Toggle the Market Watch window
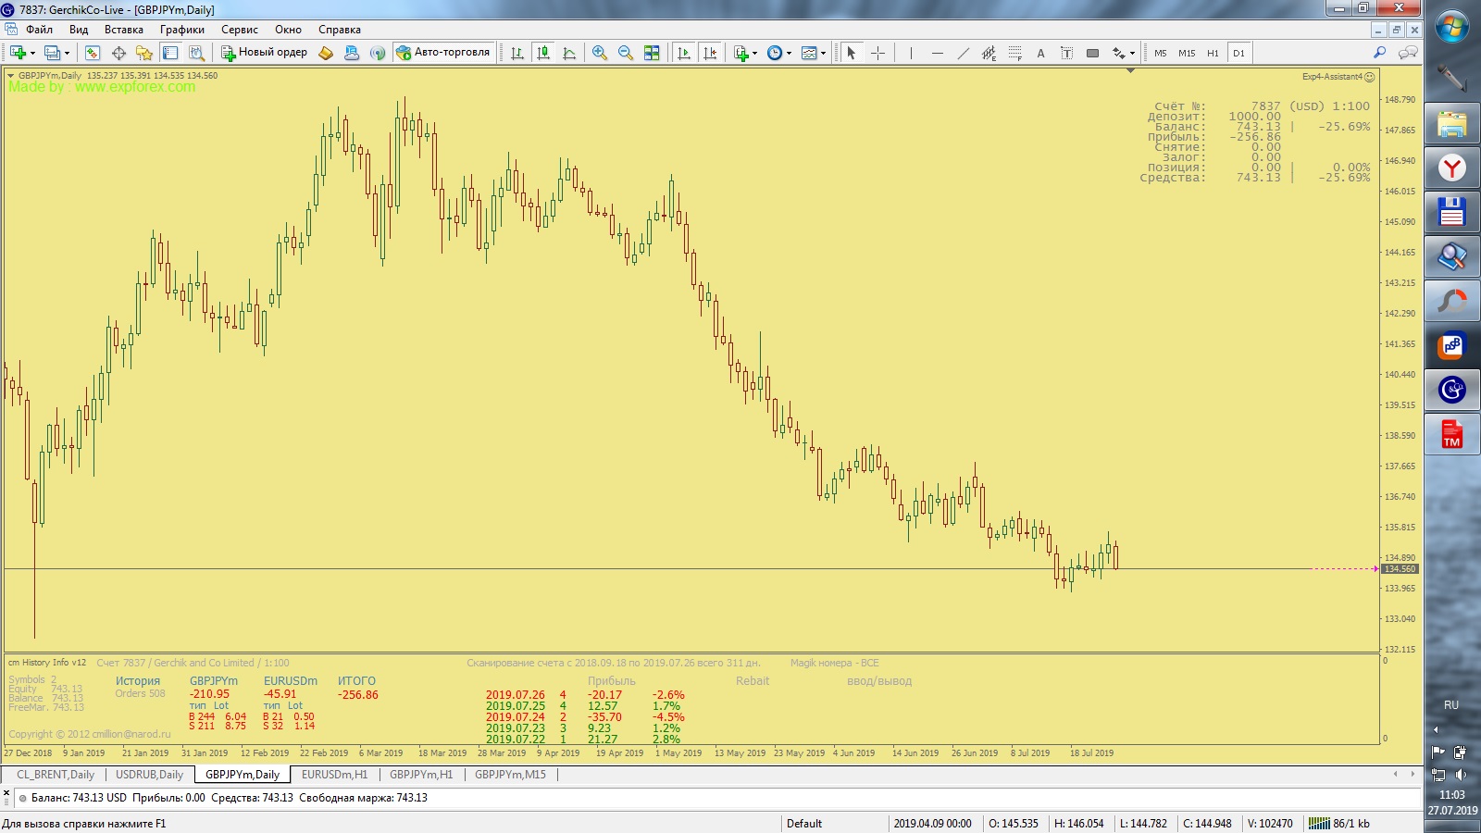 [x=93, y=53]
